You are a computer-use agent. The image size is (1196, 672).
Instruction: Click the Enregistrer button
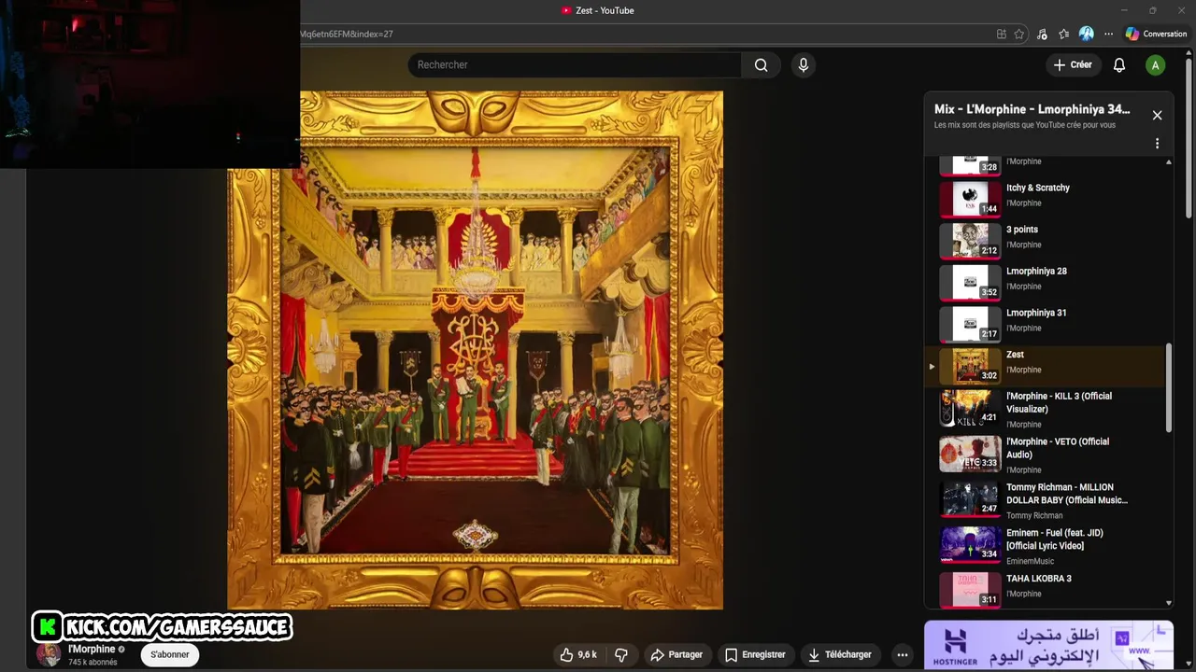point(755,654)
